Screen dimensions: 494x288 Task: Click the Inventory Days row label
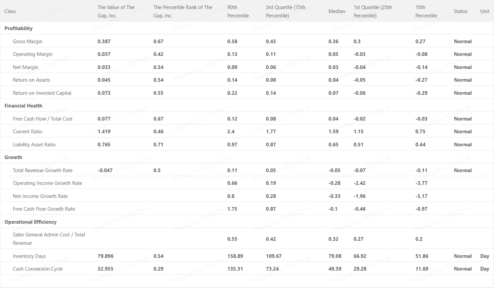click(29, 256)
